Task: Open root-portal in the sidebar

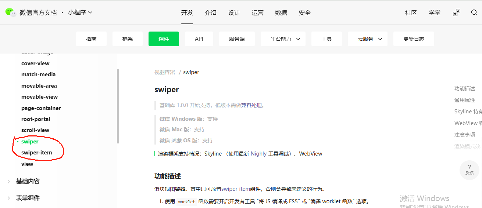Action: point(36,119)
